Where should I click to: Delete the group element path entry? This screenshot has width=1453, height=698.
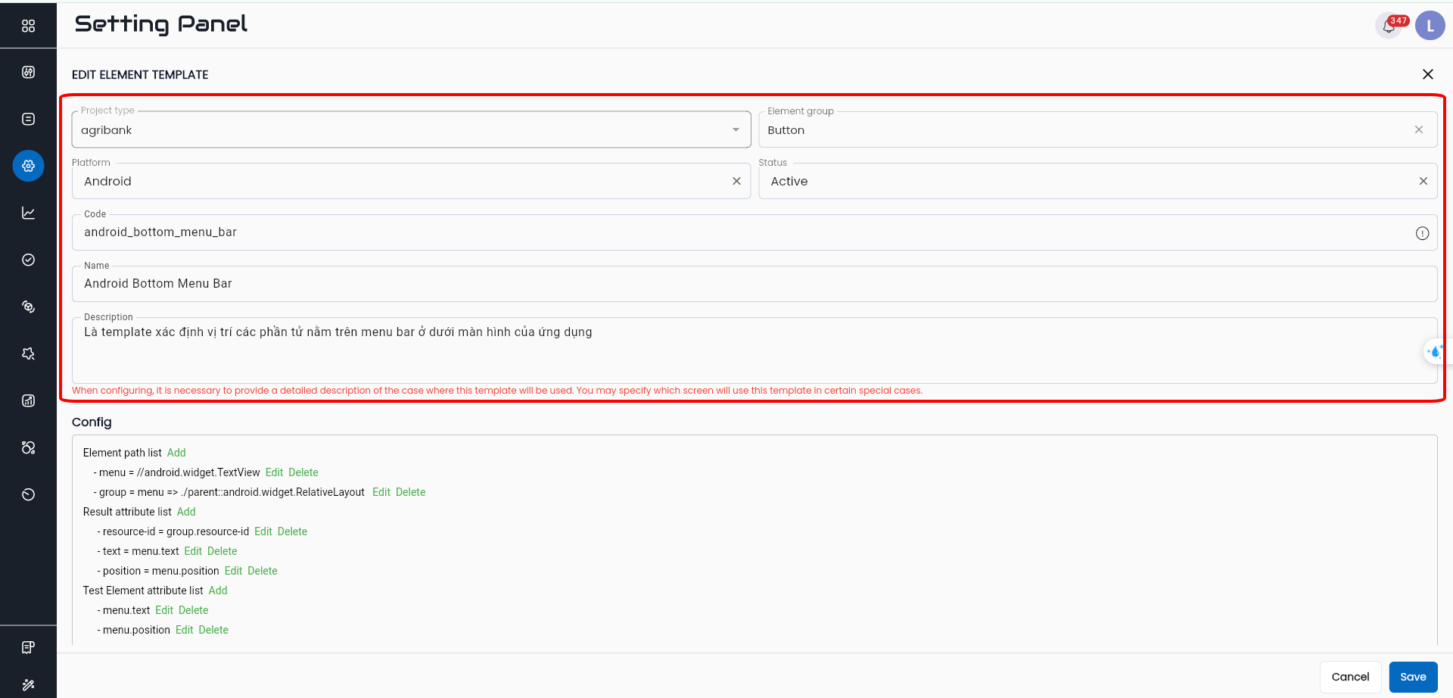point(410,492)
